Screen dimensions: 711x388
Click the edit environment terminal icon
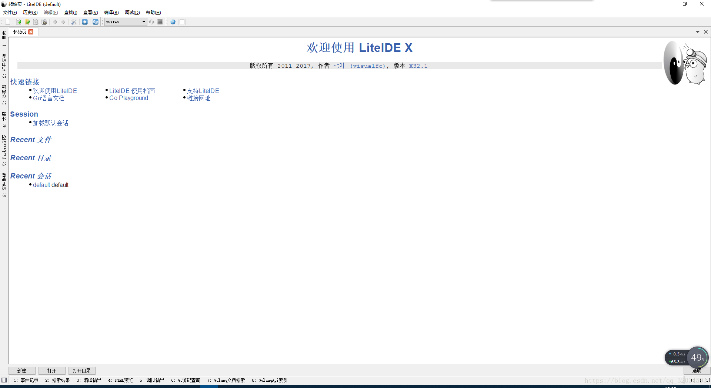click(160, 22)
